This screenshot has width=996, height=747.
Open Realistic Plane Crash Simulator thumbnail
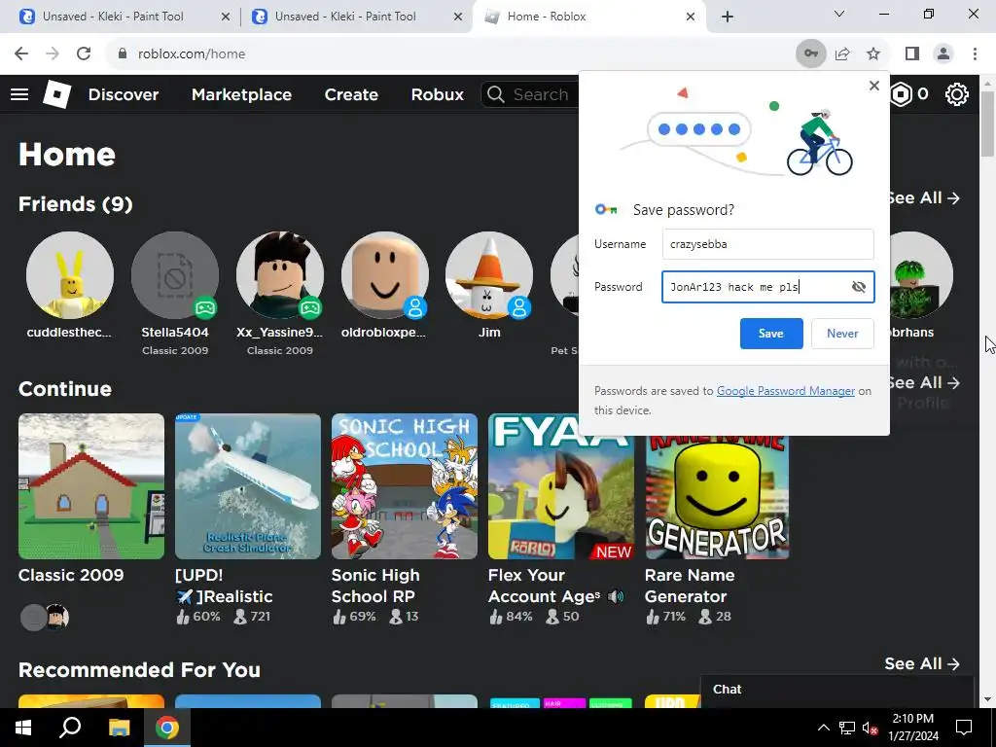pos(248,486)
